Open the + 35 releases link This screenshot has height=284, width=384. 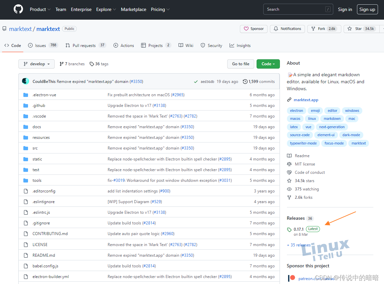[x=299, y=245]
